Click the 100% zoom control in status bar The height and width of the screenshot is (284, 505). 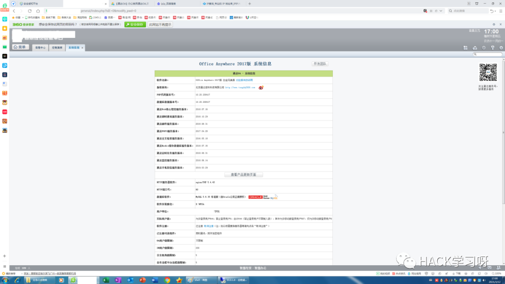[496, 274]
